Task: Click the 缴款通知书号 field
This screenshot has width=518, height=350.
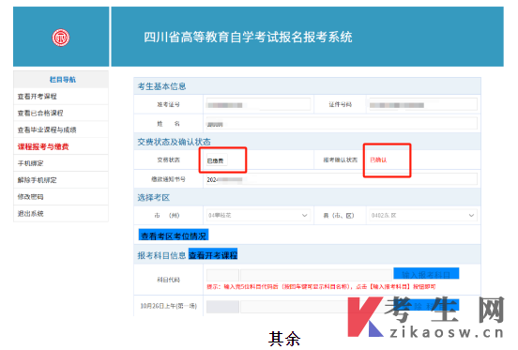Action: coord(342,179)
